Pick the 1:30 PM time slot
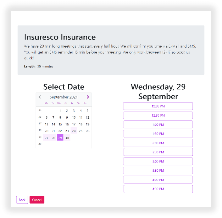The height and width of the screenshot is (218, 222). point(158,134)
